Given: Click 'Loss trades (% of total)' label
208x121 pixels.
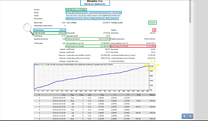Looking at the screenshot, I should pos(119,46).
